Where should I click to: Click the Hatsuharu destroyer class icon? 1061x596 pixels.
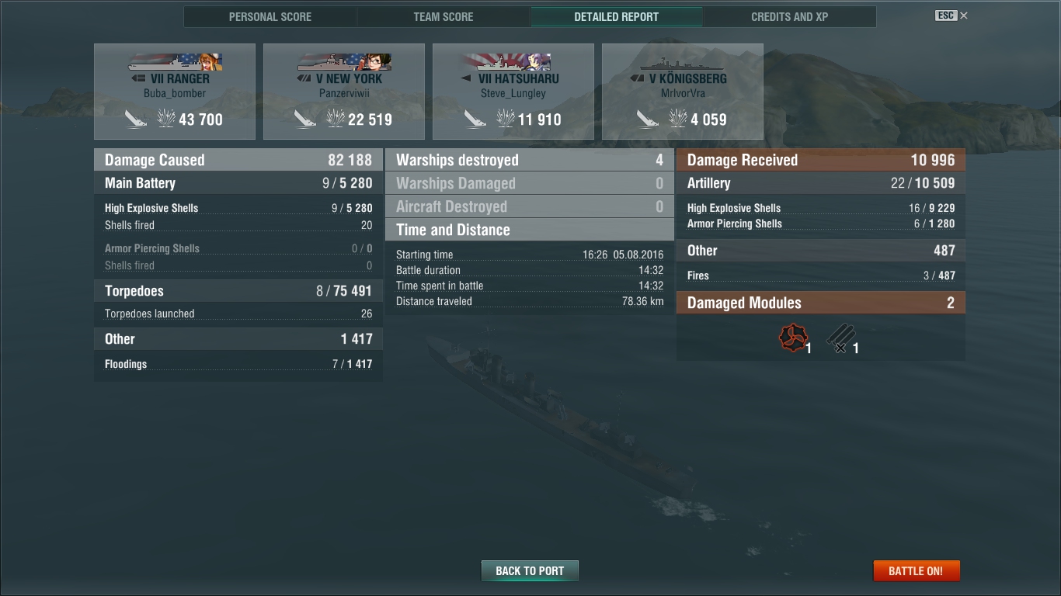[466, 78]
